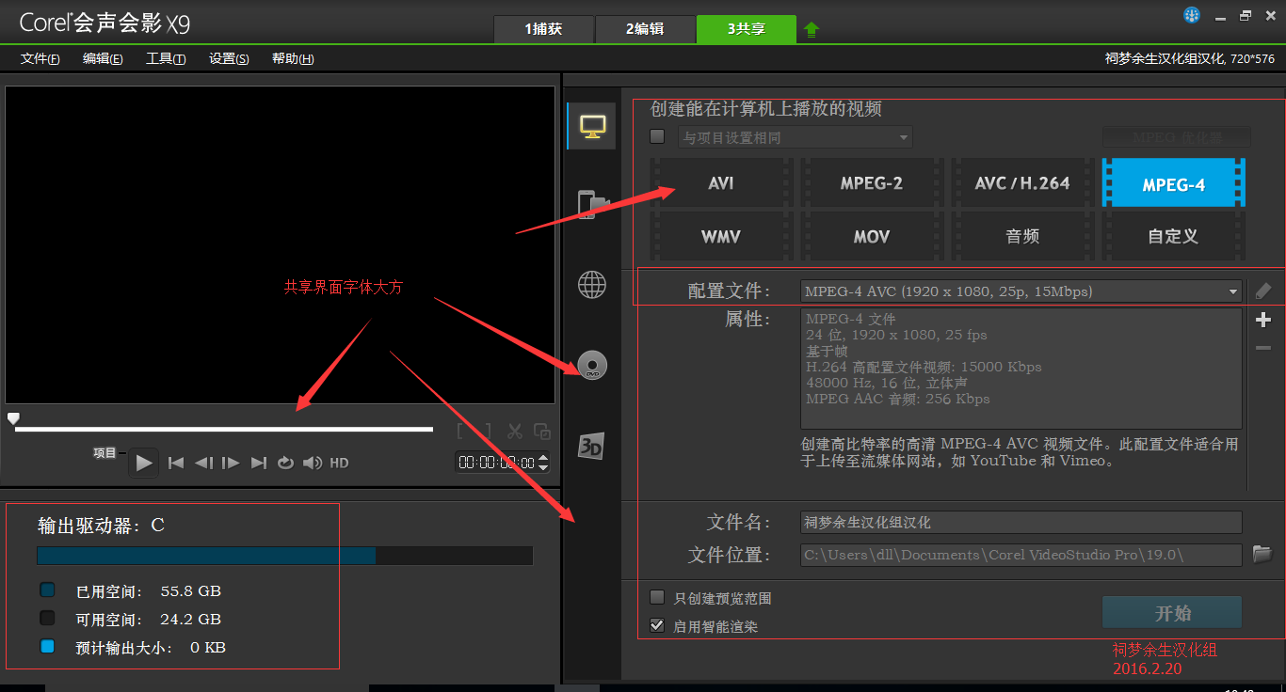Screen dimensions: 1286x692
Task: Select the mobile device output icon
Action: point(592,205)
